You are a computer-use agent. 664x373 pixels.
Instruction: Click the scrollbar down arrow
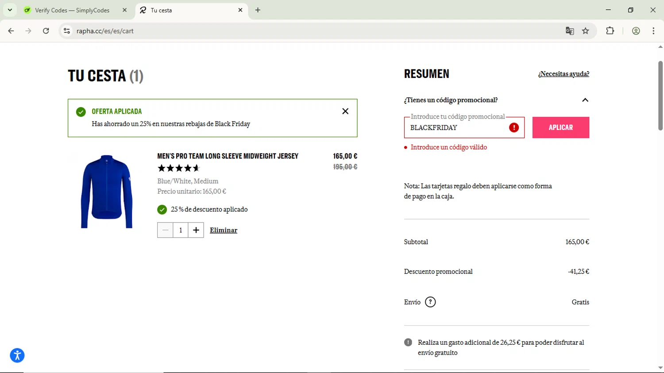660,368
